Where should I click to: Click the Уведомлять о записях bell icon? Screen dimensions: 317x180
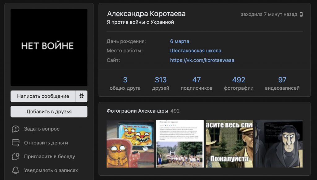(15, 170)
